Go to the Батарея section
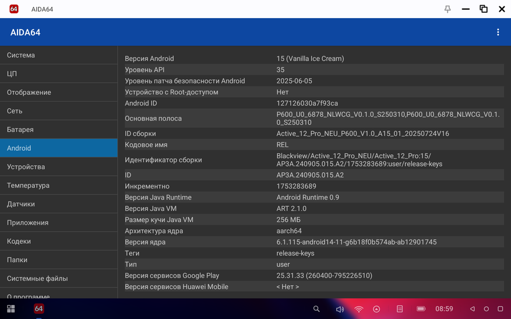The width and height of the screenshot is (511, 319). tap(58, 130)
